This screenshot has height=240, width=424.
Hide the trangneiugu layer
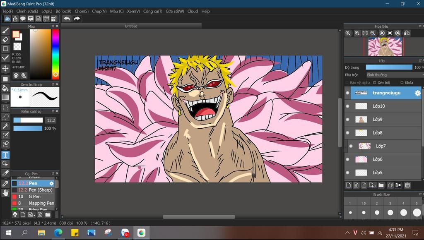pos(347,93)
